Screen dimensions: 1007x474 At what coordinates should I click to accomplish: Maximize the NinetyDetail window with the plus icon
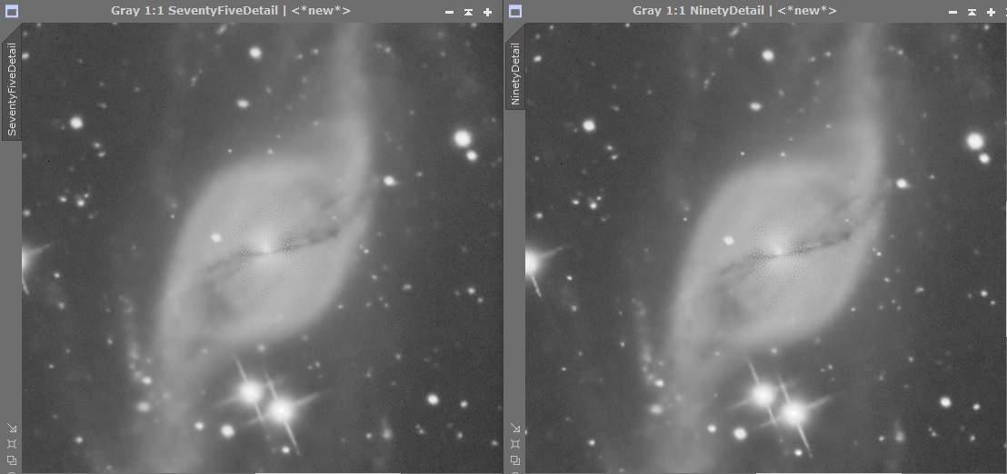tap(991, 12)
